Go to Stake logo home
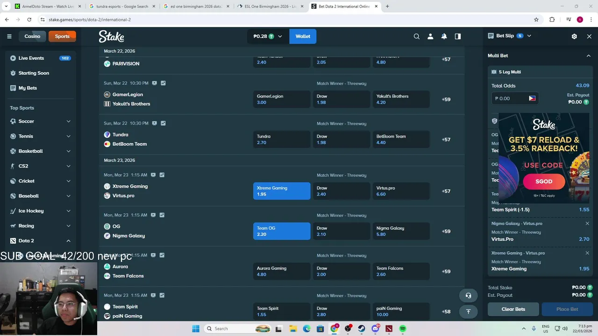The width and height of the screenshot is (598, 336). click(x=111, y=36)
